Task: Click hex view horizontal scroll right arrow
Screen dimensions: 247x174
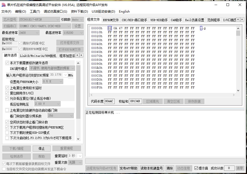Action: [x=234, y=95]
